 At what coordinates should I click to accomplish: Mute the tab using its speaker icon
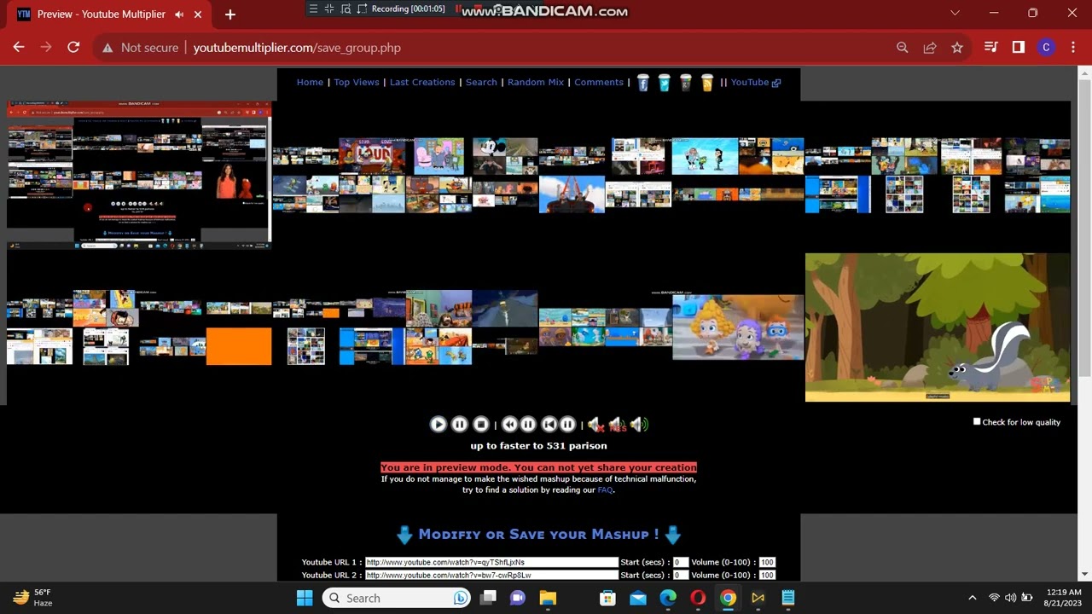[x=179, y=14]
